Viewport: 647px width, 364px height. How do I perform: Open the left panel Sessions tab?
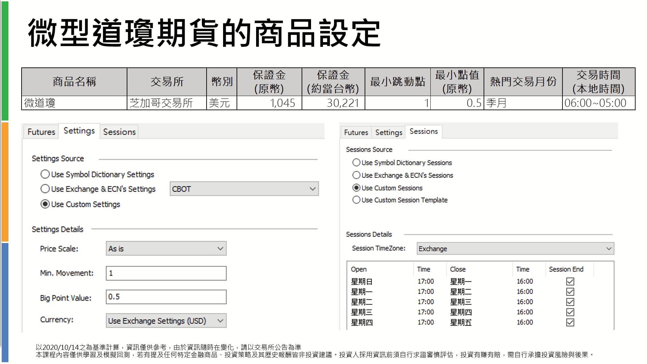[x=119, y=132]
